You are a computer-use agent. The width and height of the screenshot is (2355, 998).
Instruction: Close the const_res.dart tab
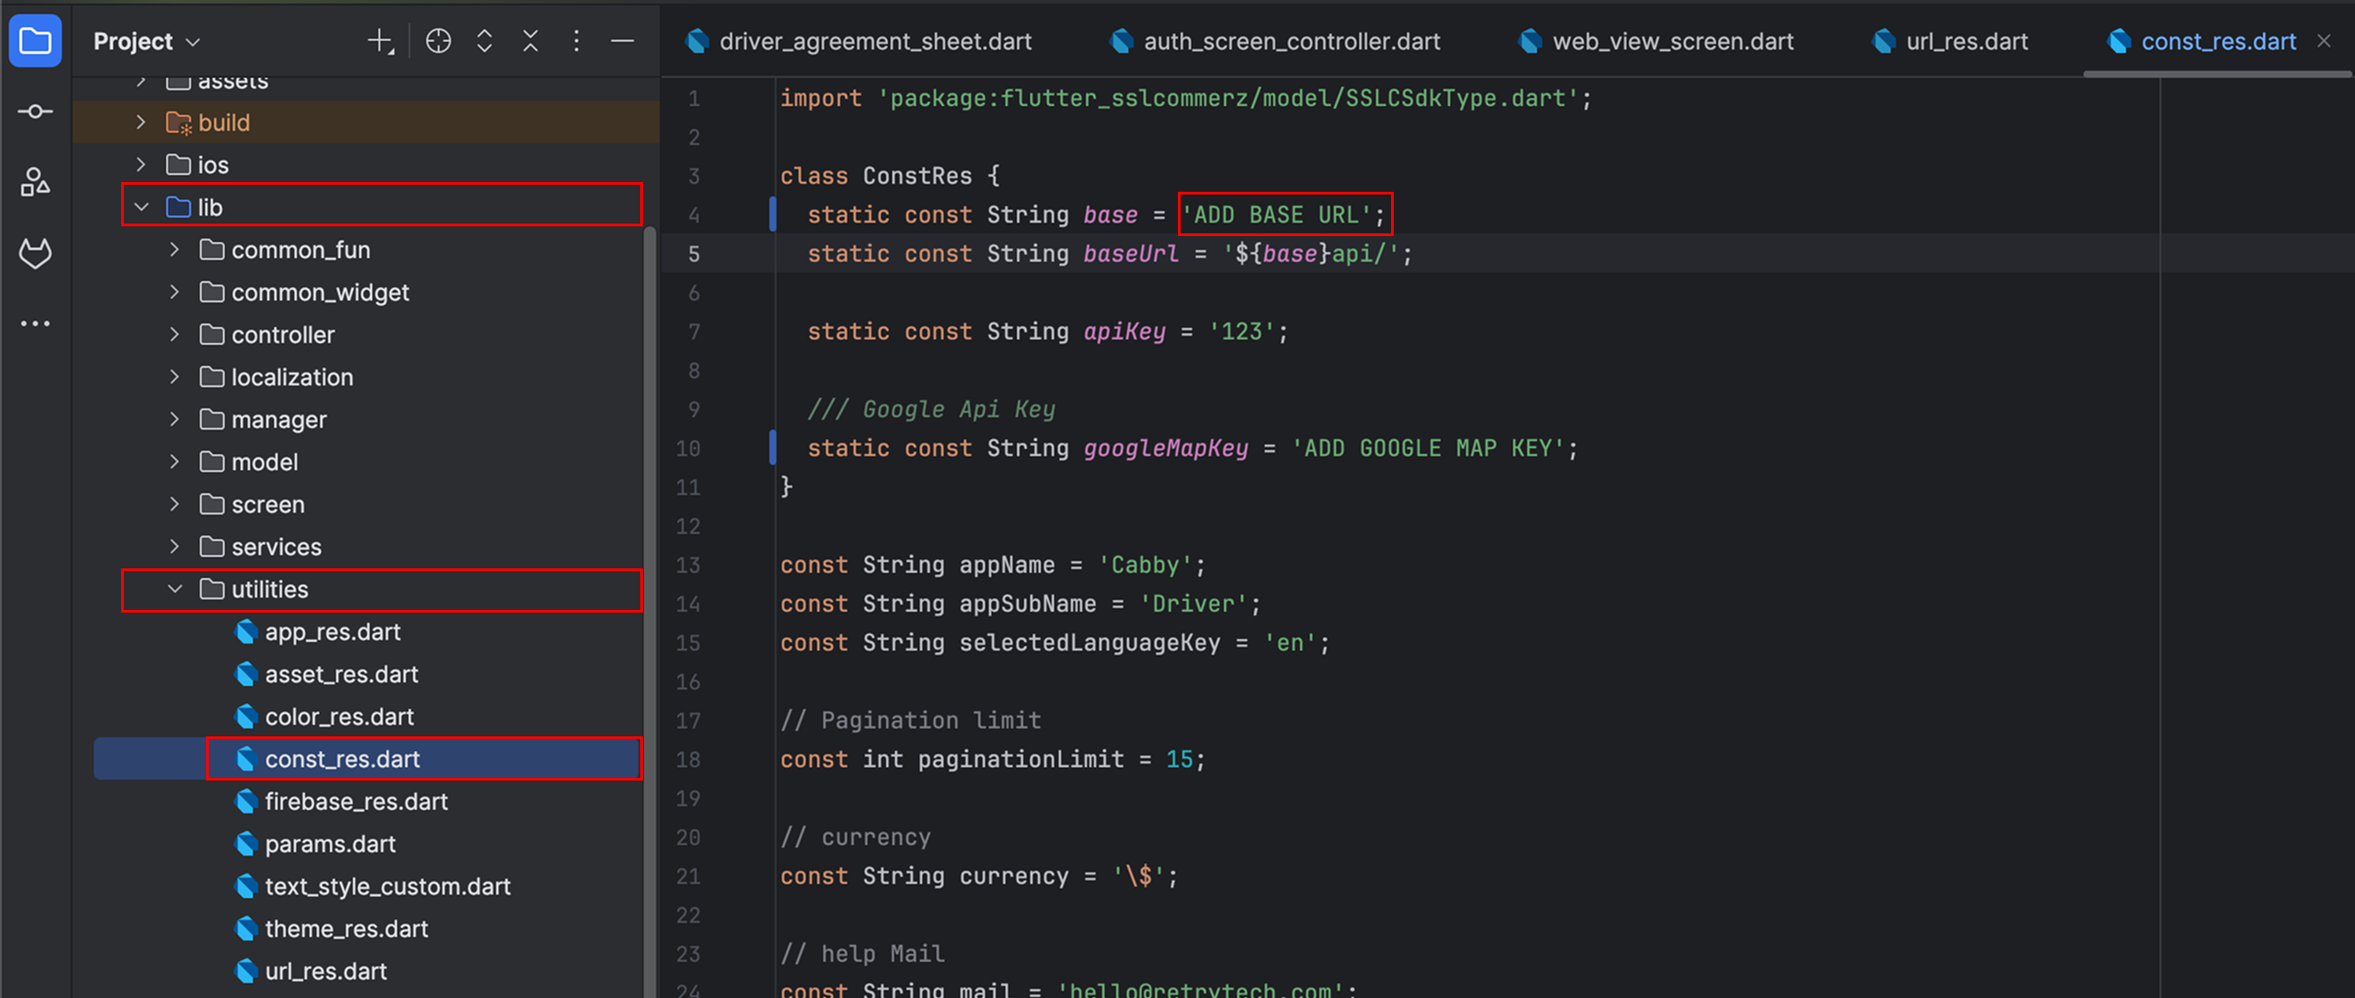[2324, 42]
